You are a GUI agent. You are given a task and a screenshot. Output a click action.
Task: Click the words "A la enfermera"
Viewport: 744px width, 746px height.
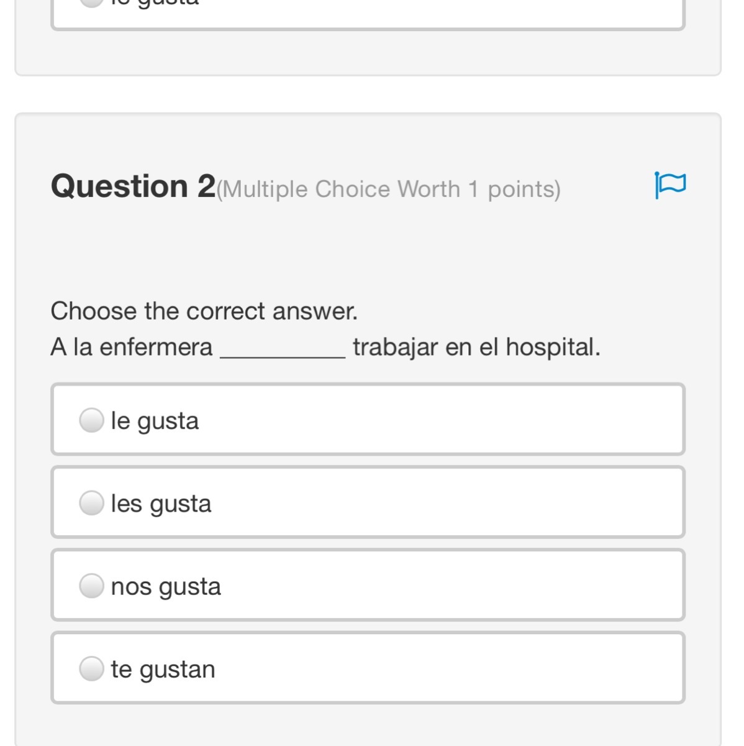[x=132, y=347]
